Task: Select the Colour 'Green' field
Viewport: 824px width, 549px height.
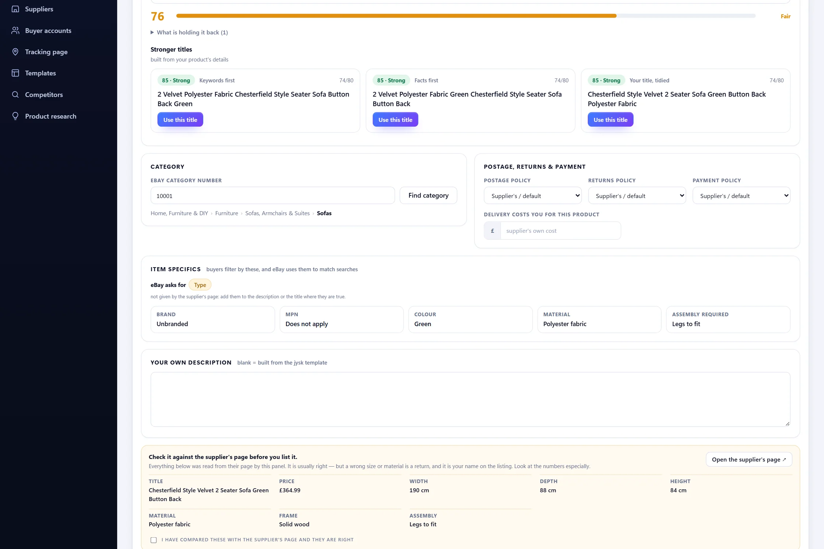Action: (x=470, y=320)
